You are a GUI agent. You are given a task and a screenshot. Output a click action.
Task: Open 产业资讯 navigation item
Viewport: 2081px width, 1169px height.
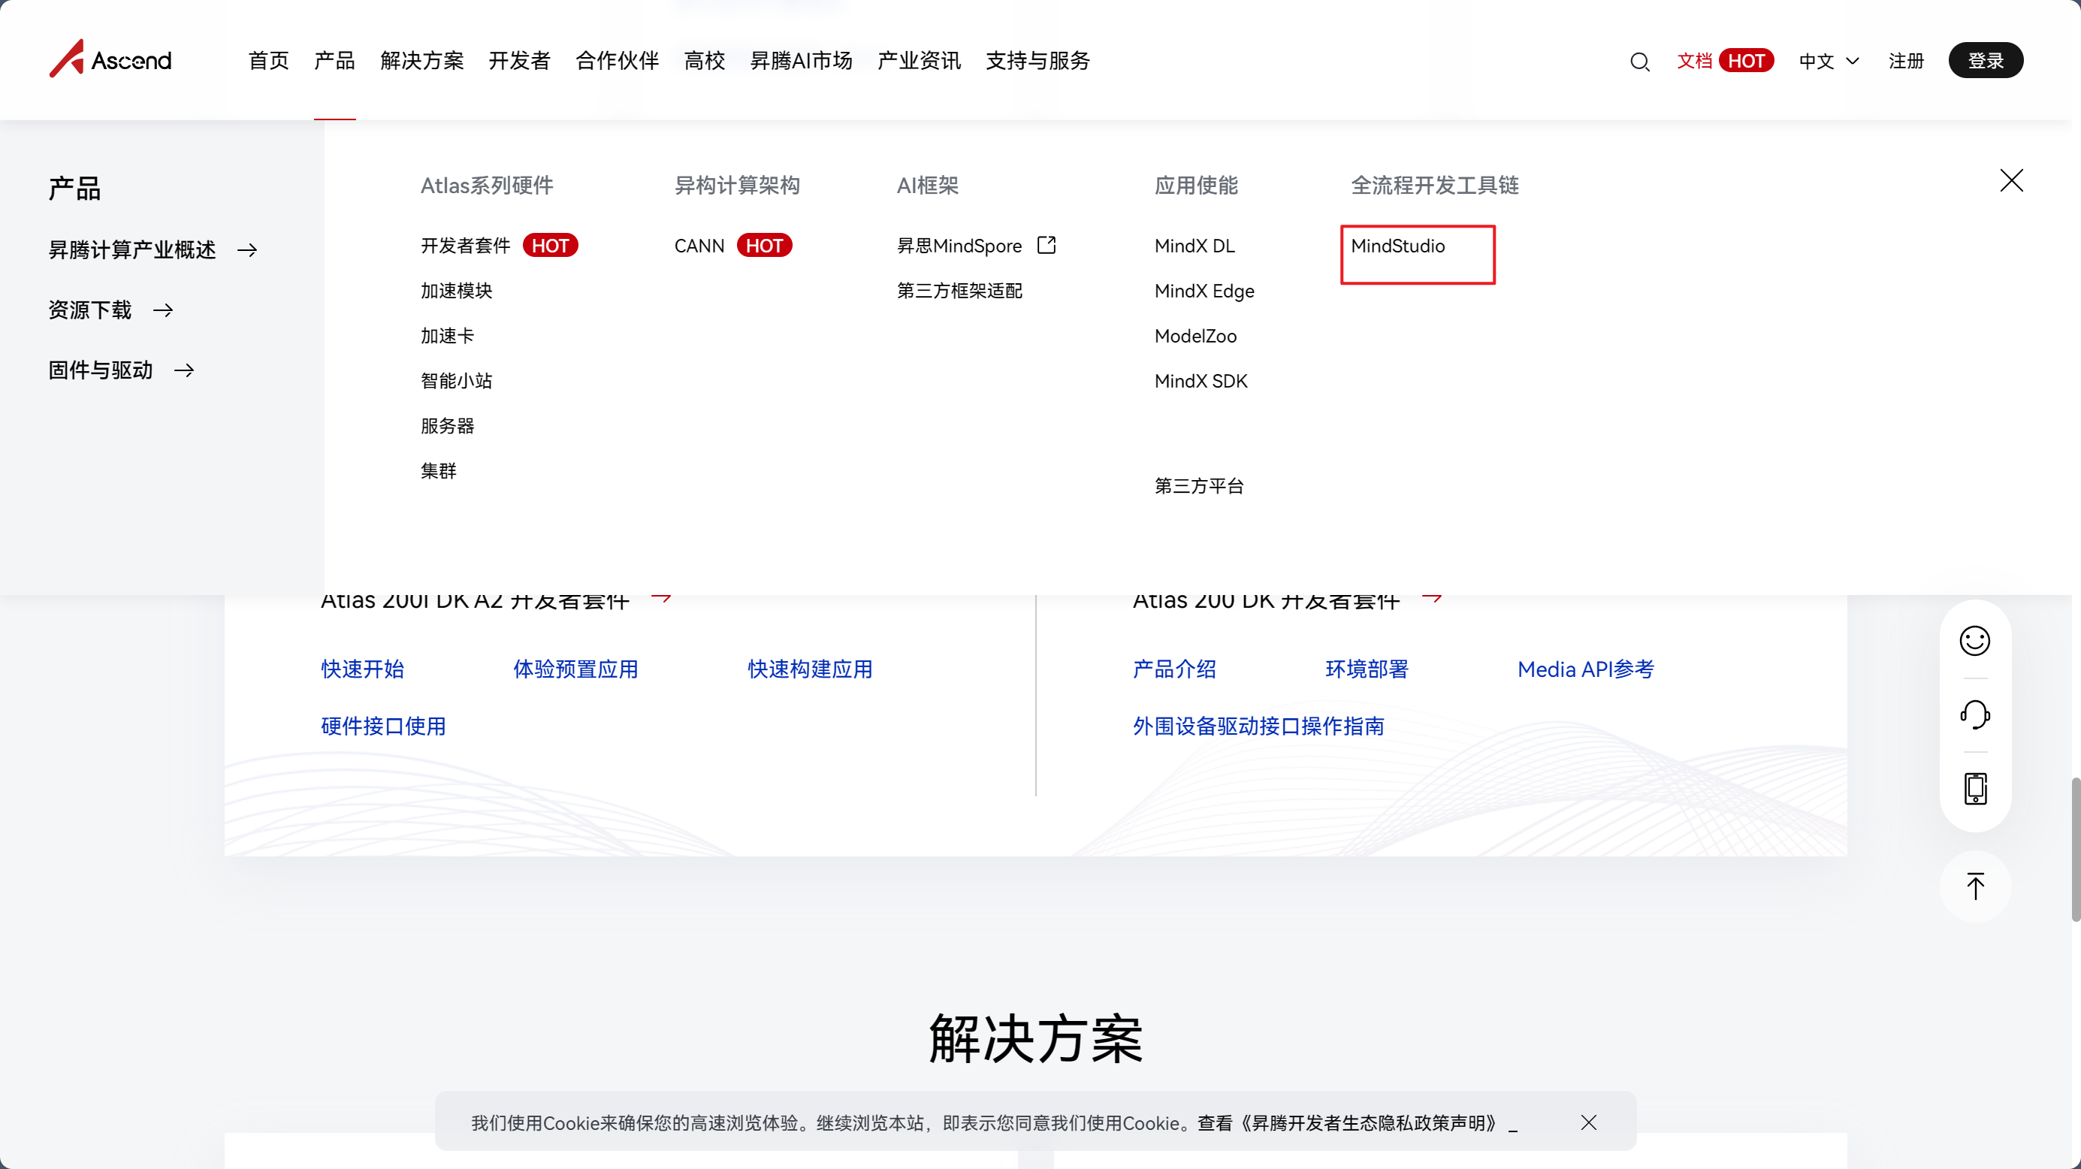[x=919, y=61]
